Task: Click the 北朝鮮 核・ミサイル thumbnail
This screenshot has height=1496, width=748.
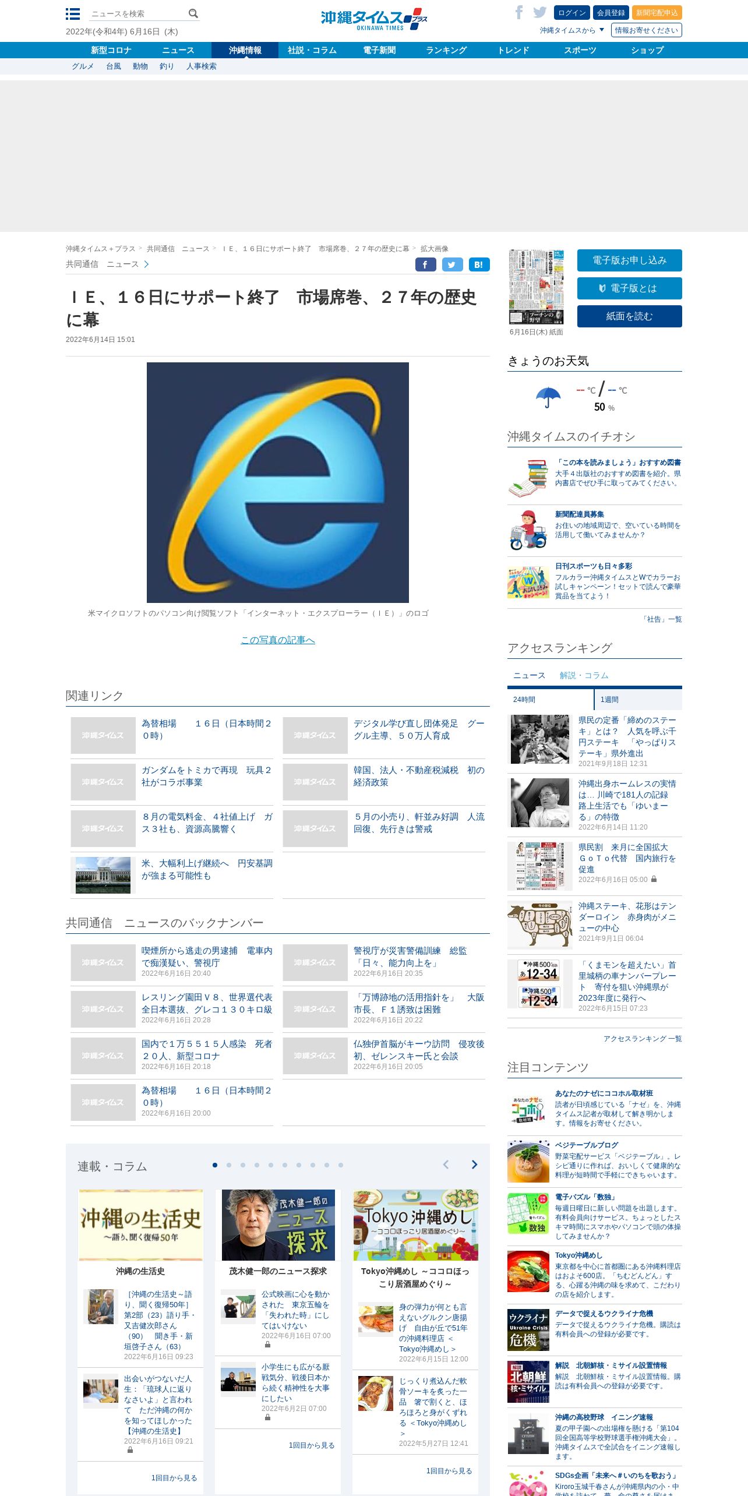Action: (528, 1381)
